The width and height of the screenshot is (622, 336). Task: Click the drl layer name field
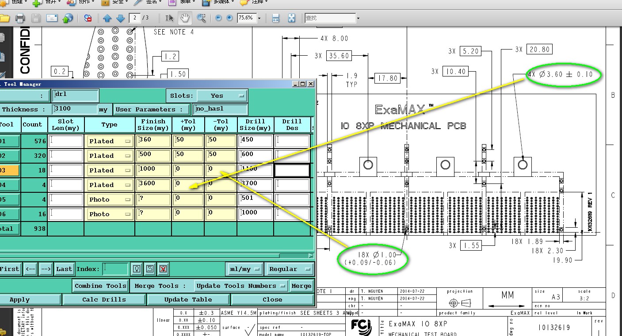click(75, 95)
